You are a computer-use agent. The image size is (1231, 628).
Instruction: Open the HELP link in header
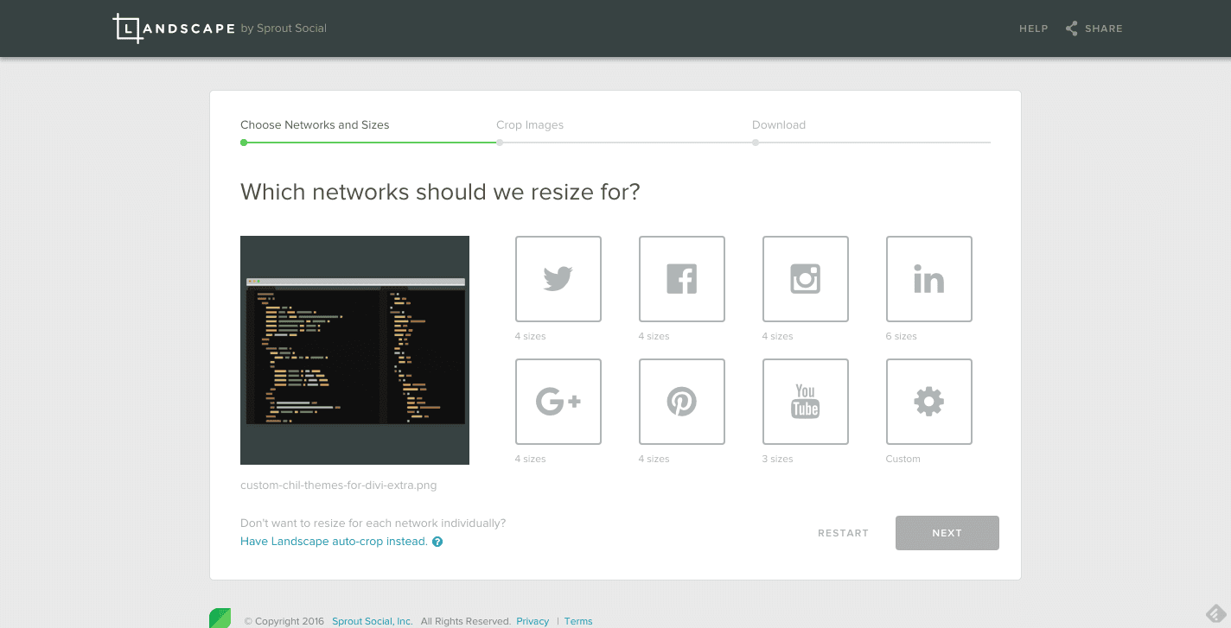pos(1034,29)
